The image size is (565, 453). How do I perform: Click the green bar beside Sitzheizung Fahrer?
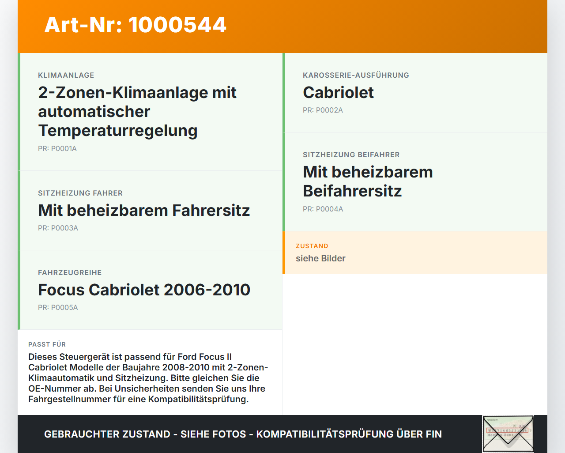pos(19,210)
